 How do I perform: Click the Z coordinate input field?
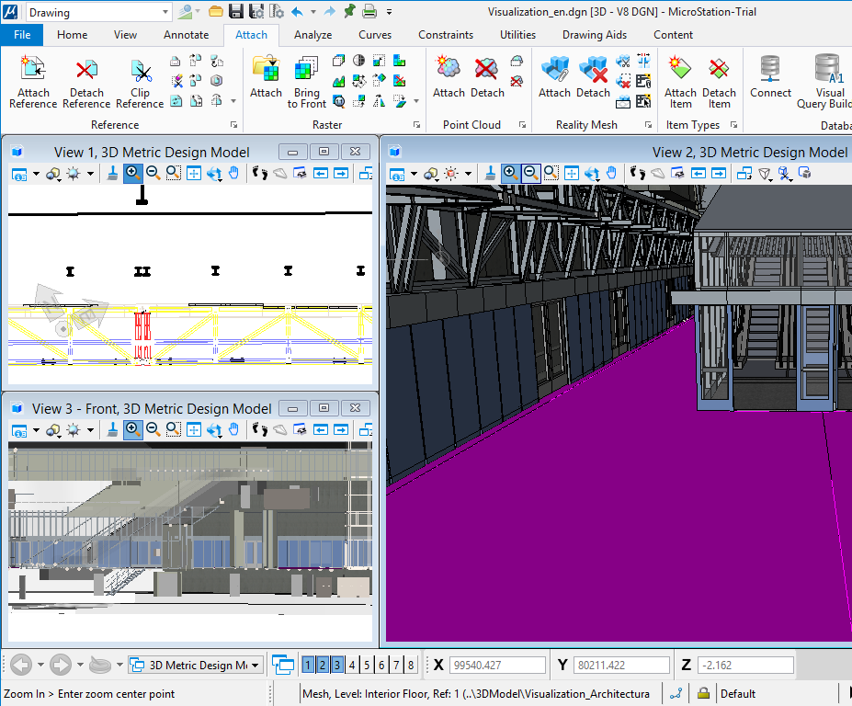(745, 665)
